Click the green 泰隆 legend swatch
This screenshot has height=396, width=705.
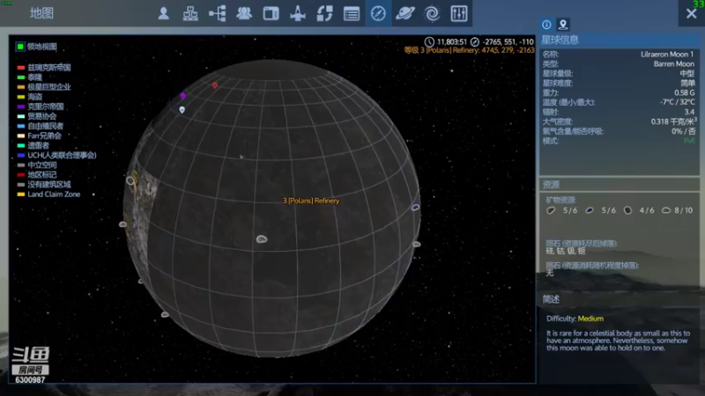coord(20,77)
